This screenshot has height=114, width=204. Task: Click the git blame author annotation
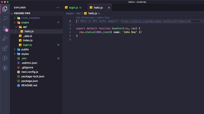93,17
